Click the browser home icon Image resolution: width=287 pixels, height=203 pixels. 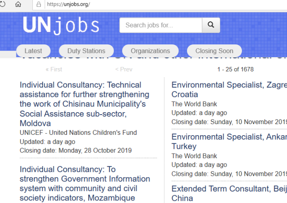coord(18,4)
